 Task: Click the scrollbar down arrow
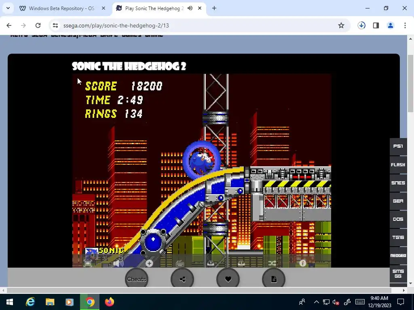(x=411, y=283)
